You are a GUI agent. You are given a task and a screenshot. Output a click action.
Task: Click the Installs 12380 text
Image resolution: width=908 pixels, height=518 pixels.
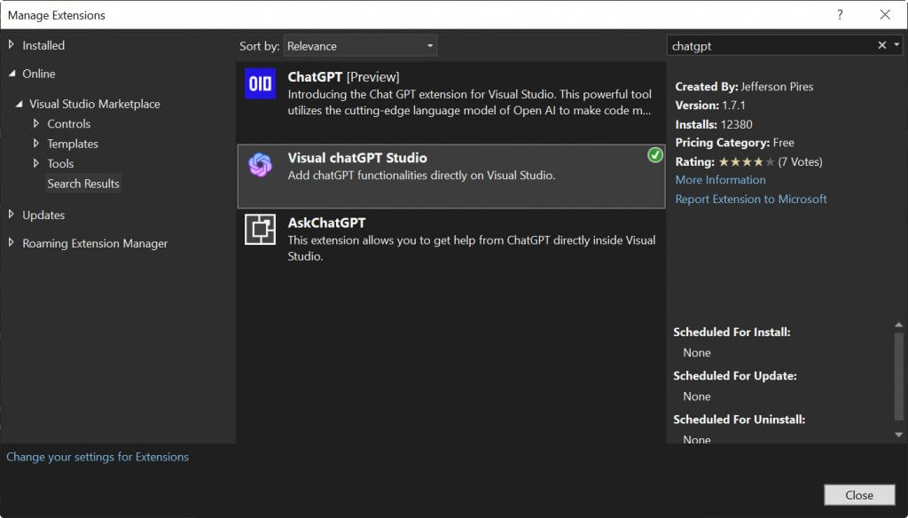click(714, 124)
